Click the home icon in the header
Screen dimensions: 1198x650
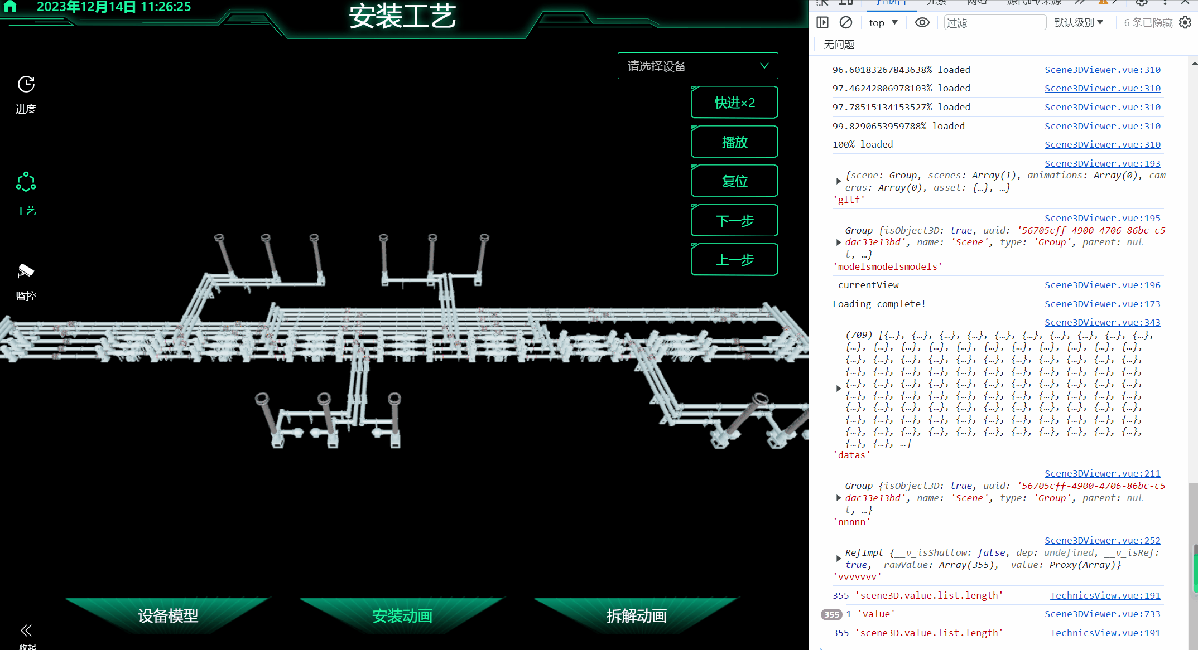(10, 7)
